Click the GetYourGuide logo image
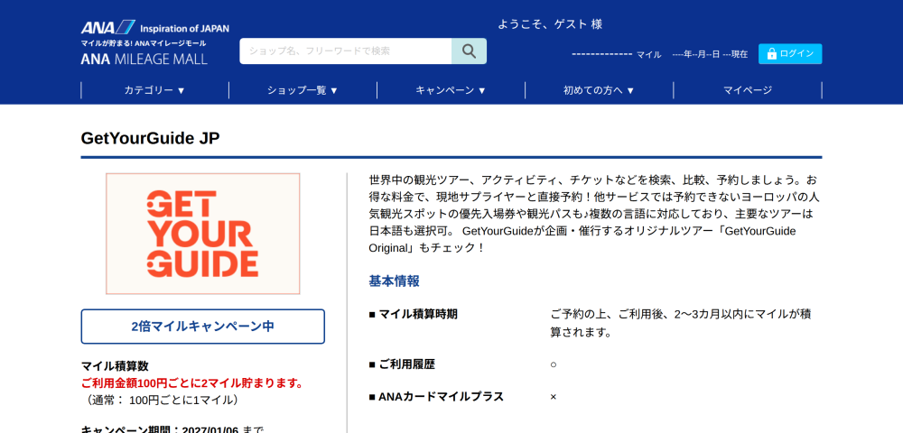Screen dimensions: 903x433 click(x=202, y=234)
